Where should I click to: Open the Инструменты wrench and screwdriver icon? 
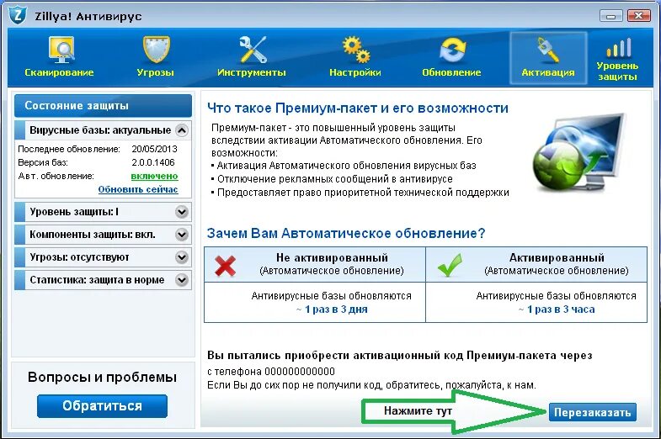[x=253, y=50]
